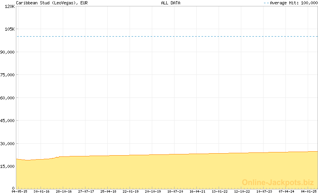Click the yellow filled jackpot area

[159, 171]
